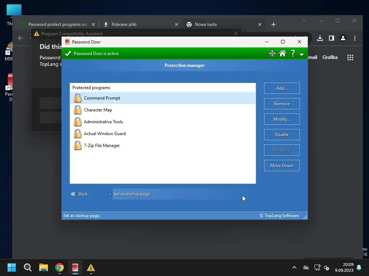Open the Windows Start menu
This screenshot has height=276, width=369.
point(12,267)
